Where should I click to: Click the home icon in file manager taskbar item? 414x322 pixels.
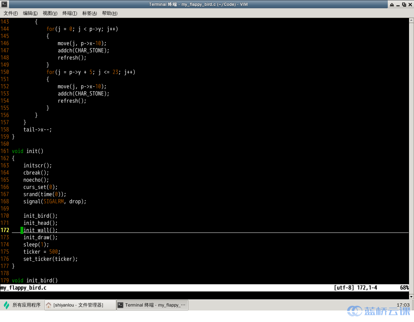tap(49, 305)
